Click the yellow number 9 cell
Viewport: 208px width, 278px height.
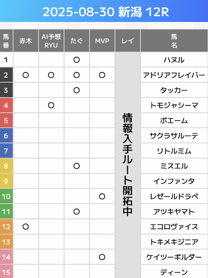[x=6, y=181]
